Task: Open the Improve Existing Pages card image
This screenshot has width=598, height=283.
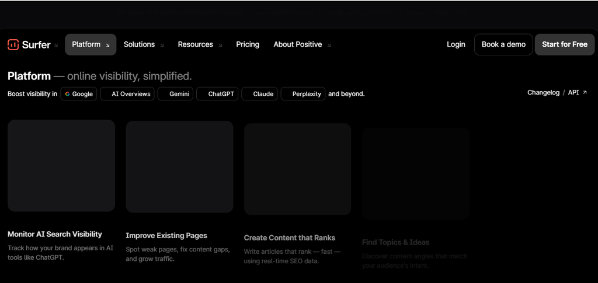Action: [179, 167]
